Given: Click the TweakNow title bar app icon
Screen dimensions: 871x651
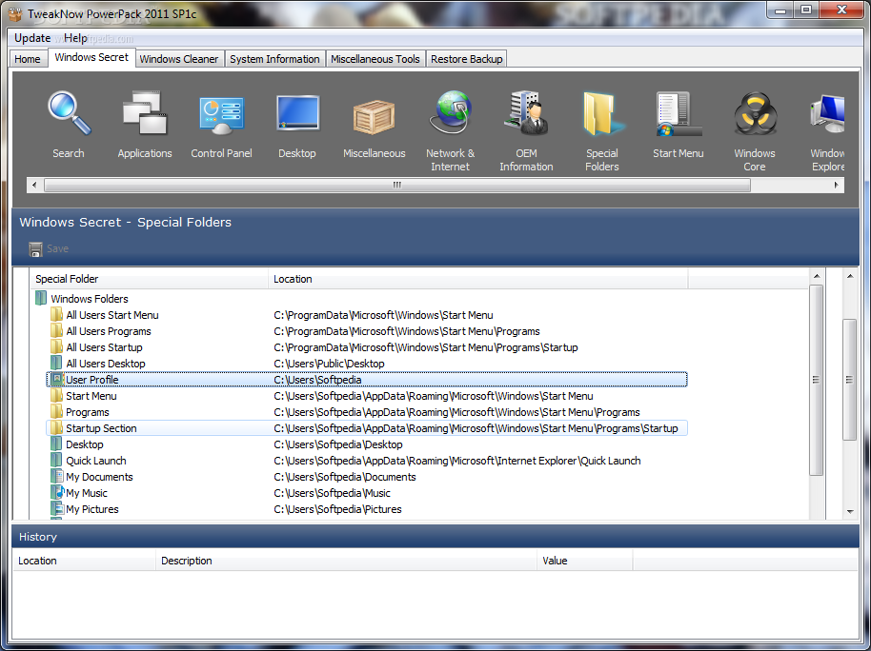Looking at the screenshot, I should (x=15, y=13).
